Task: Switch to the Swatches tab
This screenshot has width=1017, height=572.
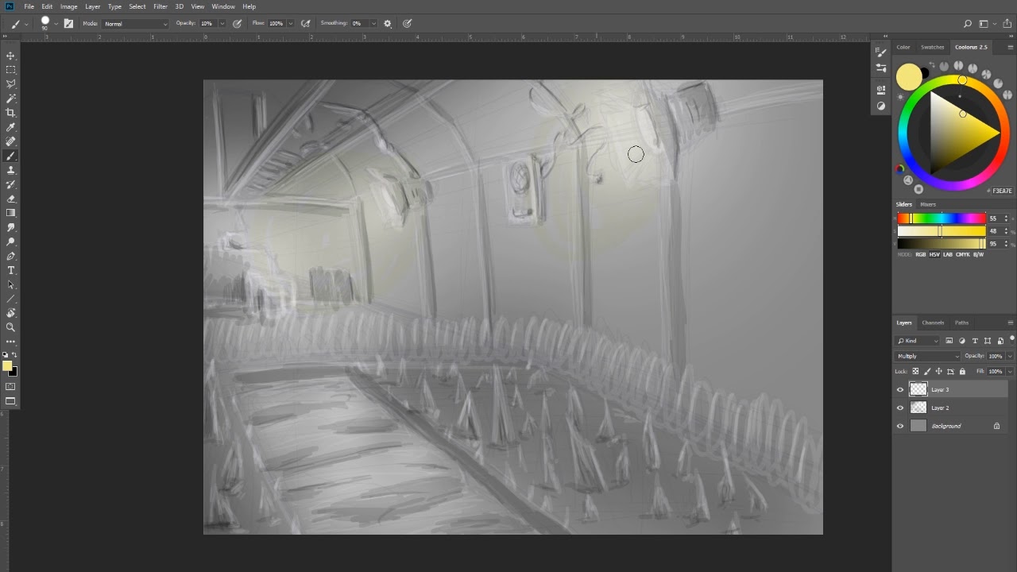Action: [x=932, y=47]
